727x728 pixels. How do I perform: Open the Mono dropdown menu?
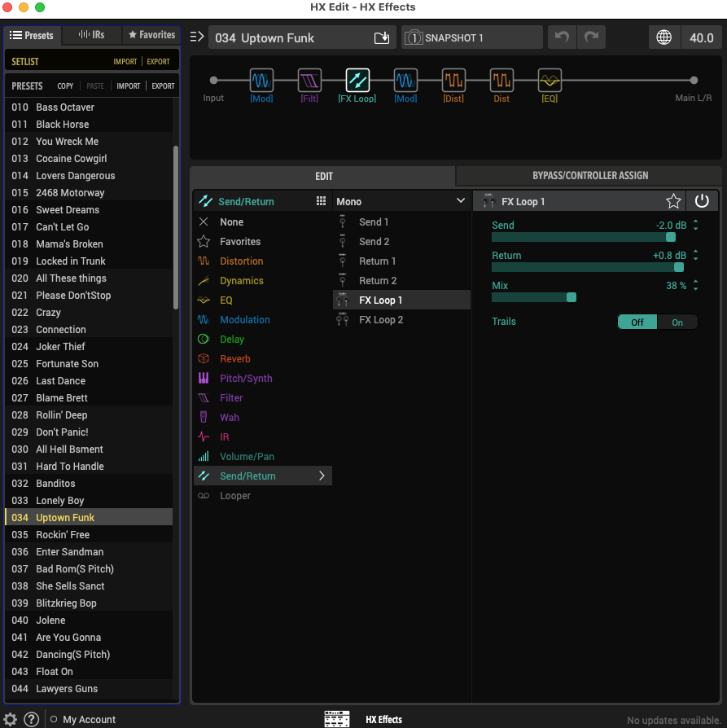(x=401, y=201)
